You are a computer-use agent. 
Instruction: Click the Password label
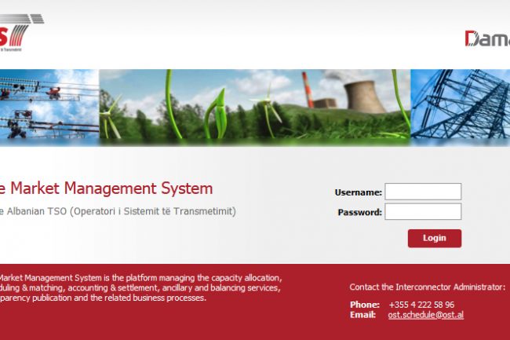(x=359, y=213)
